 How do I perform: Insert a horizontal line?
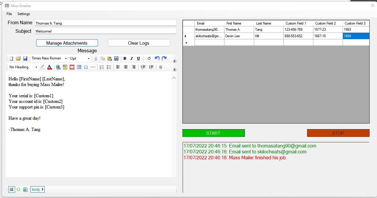click(x=93, y=67)
